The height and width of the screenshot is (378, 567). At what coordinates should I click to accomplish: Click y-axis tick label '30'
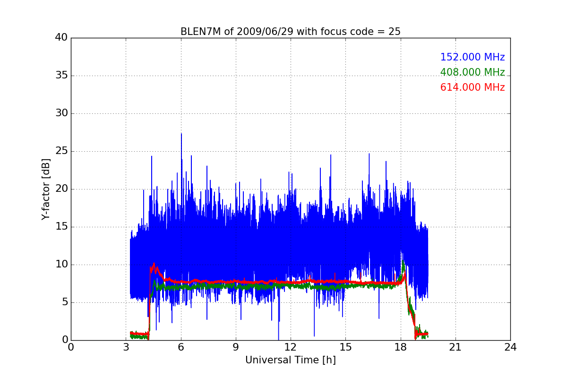61,113
